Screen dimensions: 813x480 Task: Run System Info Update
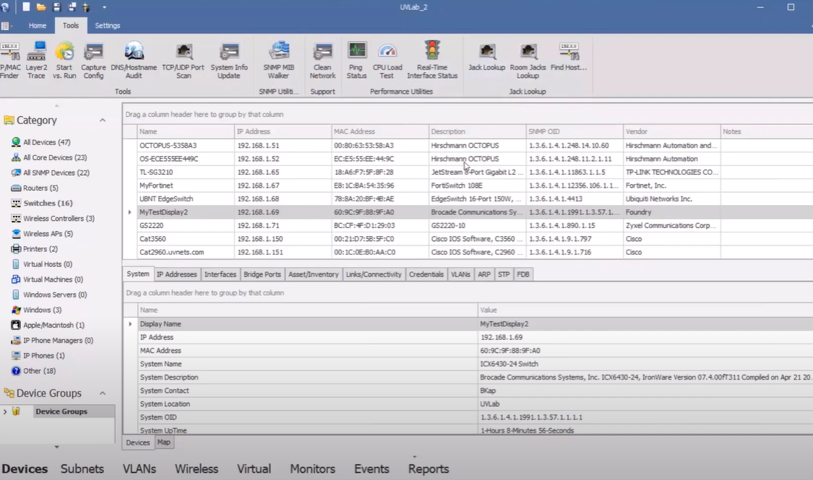229,61
